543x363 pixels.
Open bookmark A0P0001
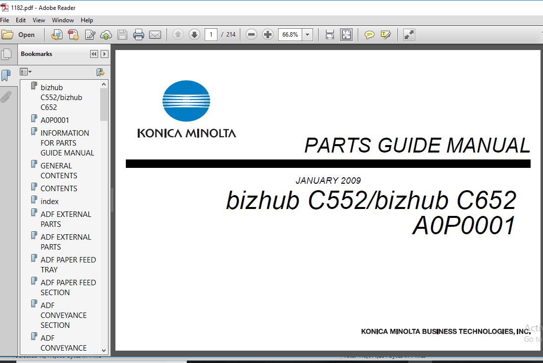[x=54, y=120]
